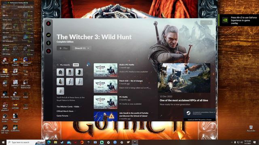Open the Mod Organizer desktop shortcut
259x145 pixels.
[x=15, y=62]
